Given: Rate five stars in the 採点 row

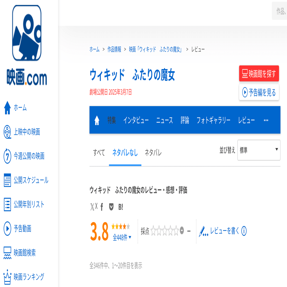Looking at the screenshot, I should pos(176,231).
